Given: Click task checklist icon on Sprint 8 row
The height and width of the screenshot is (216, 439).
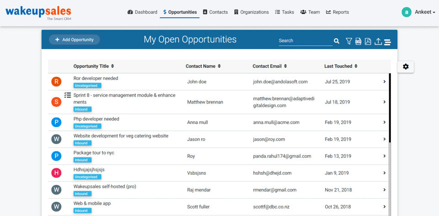Looking at the screenshot, I should (x=68, y=95).
